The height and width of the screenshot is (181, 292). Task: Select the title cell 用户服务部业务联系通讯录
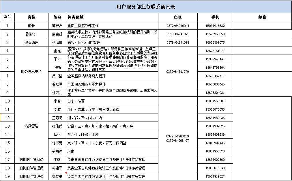pyautogui.click(x=146, y=7)
